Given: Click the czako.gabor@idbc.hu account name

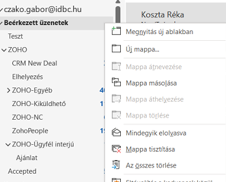Looking at the screenshot, I should point(43,10).
